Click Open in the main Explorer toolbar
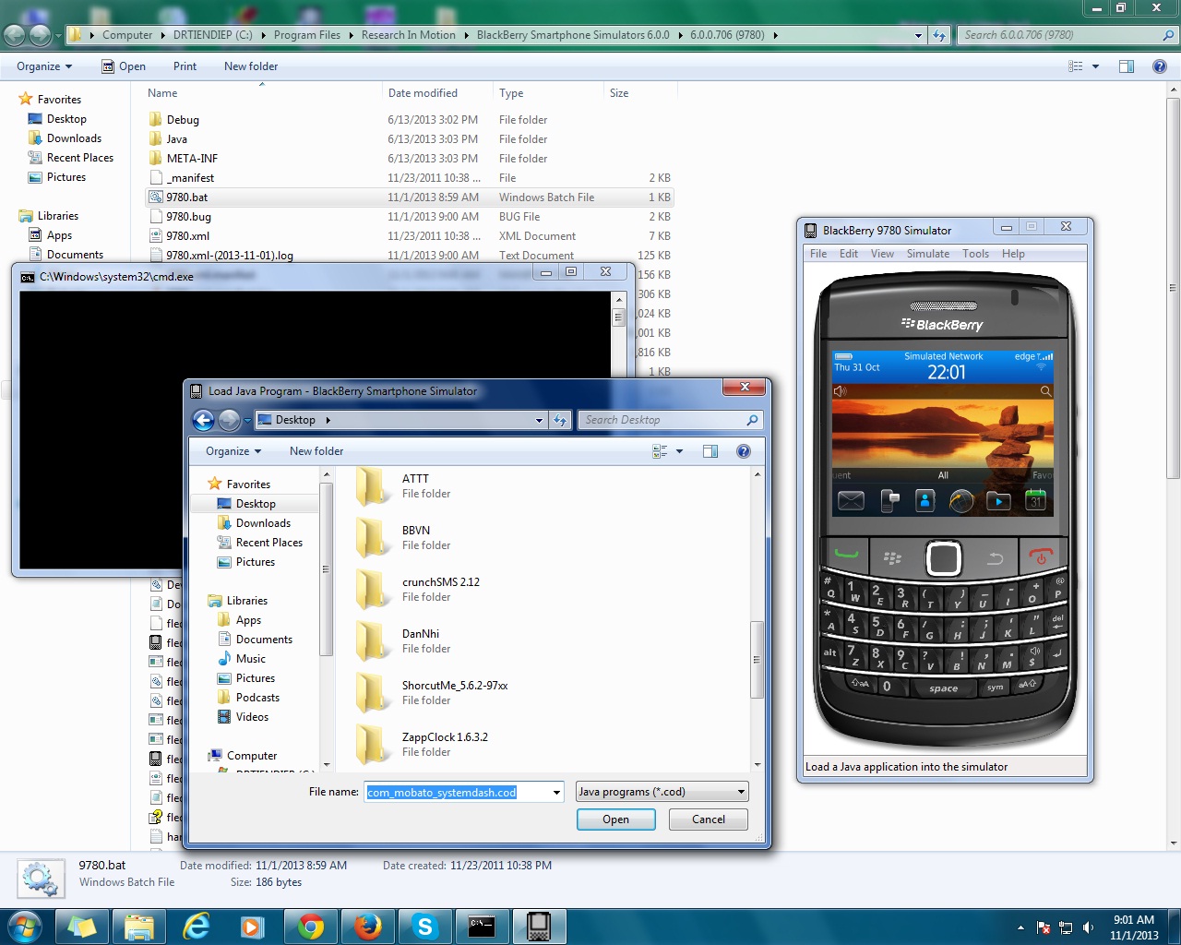The height and width of the screenshot is (945, 1181). pos(124,66)
